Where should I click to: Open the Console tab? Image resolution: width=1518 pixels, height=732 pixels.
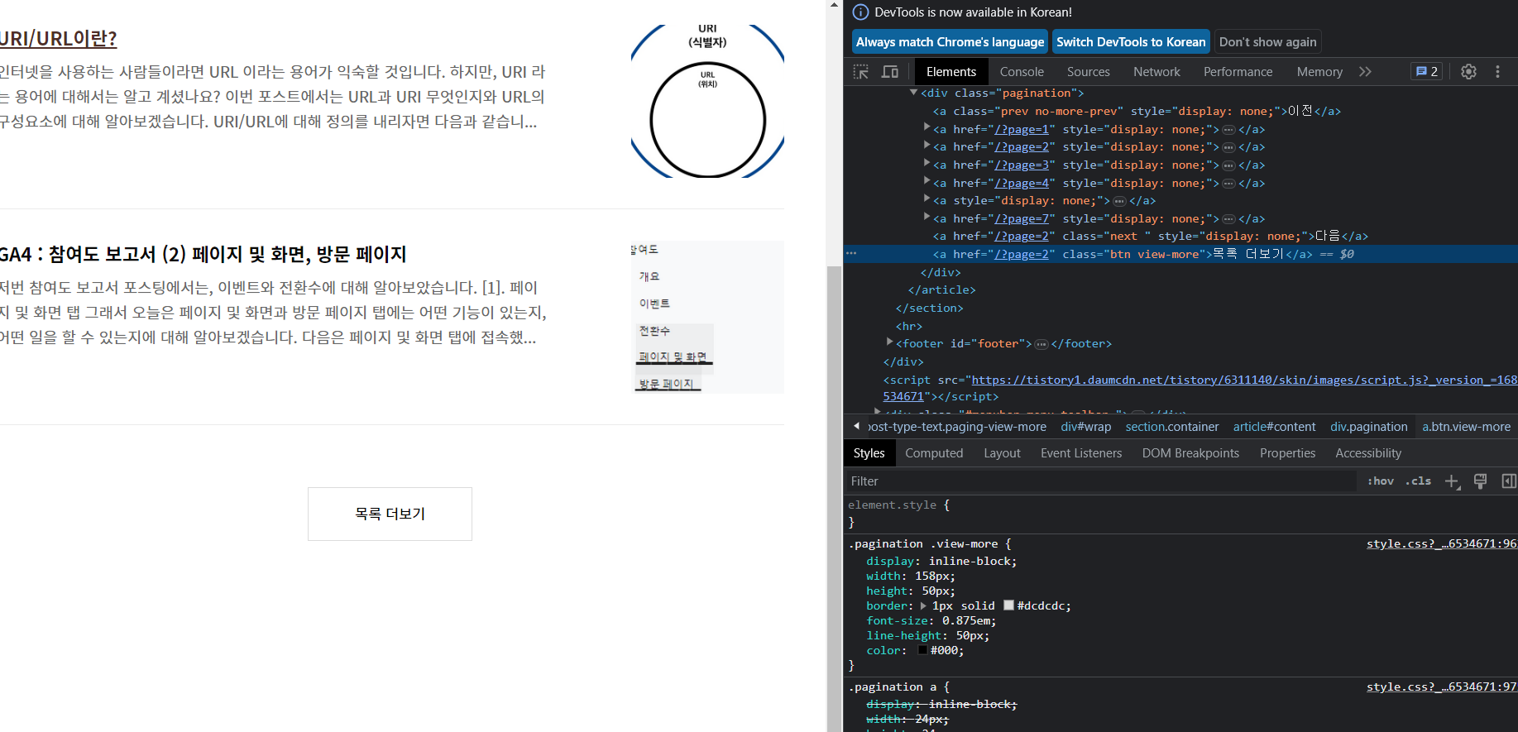pos(1022,72)
